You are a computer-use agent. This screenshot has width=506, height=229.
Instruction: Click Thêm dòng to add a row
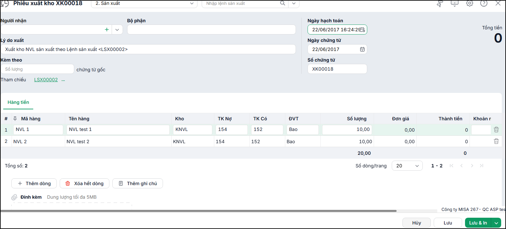pyautogui.click(x=34, y=183)
